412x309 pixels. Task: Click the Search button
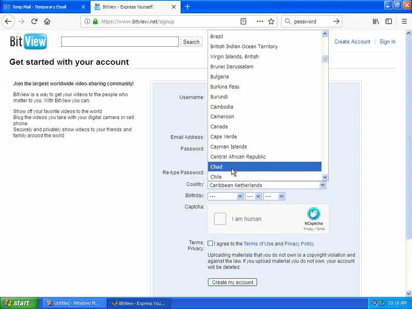(191, 42)
